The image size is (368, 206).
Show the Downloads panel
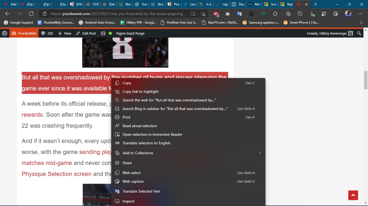coord(312,14)
